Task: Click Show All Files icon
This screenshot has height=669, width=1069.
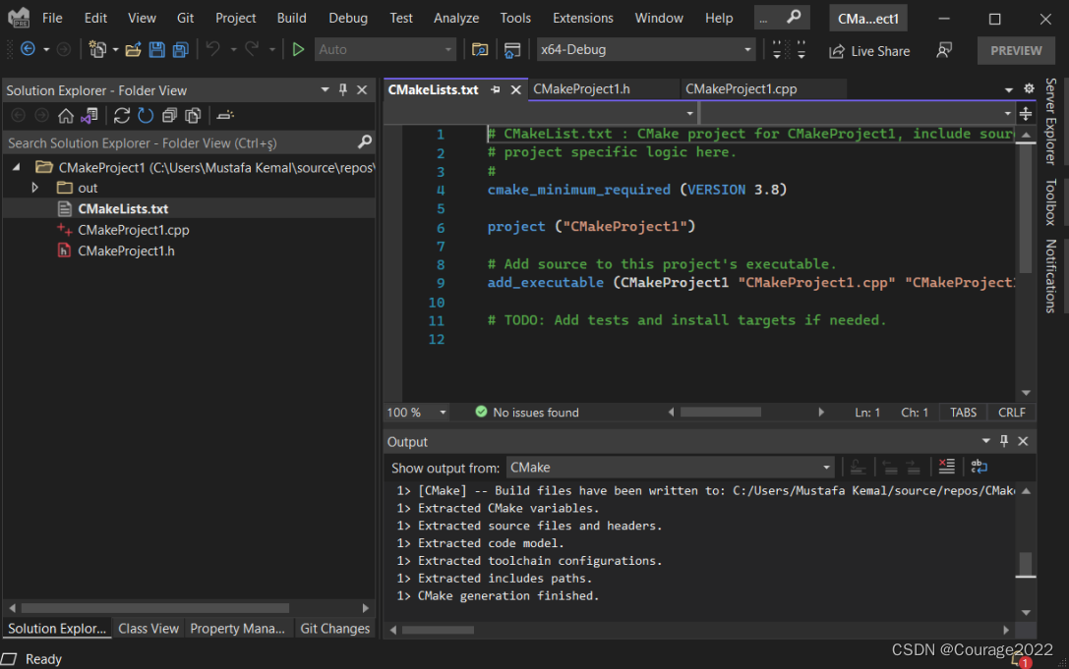Action: [x=193, y=116]
